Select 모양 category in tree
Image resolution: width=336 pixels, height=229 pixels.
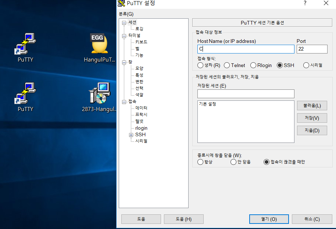pyautogui.click(x=139, y=69)
